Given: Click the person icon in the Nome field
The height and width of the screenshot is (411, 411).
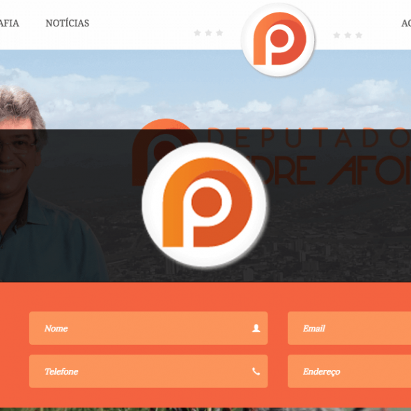Looking at the screenshot, I should [256, 328].
